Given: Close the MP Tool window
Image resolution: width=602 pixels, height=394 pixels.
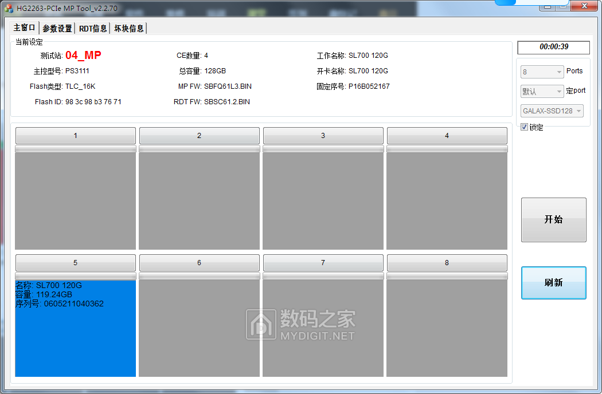Looking at the screenshot, I should pyautogui.click(x=584, y=6).
